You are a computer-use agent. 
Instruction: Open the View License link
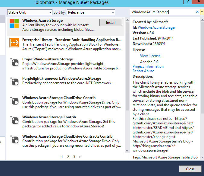click(150, 56)
